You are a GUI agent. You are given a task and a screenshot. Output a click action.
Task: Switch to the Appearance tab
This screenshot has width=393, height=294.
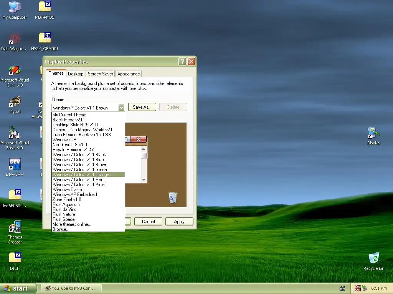pos(128,74)
